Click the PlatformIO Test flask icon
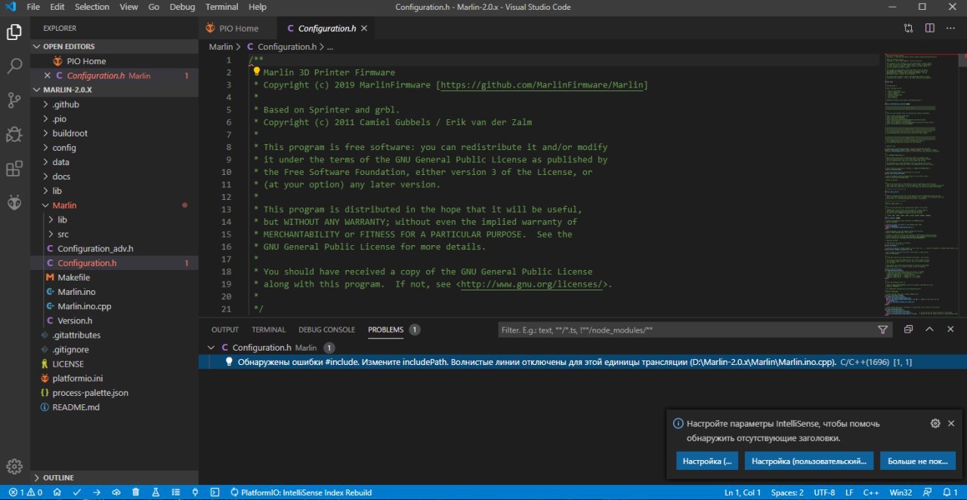This screenshot has height=500, width=967. pos(156,492)
